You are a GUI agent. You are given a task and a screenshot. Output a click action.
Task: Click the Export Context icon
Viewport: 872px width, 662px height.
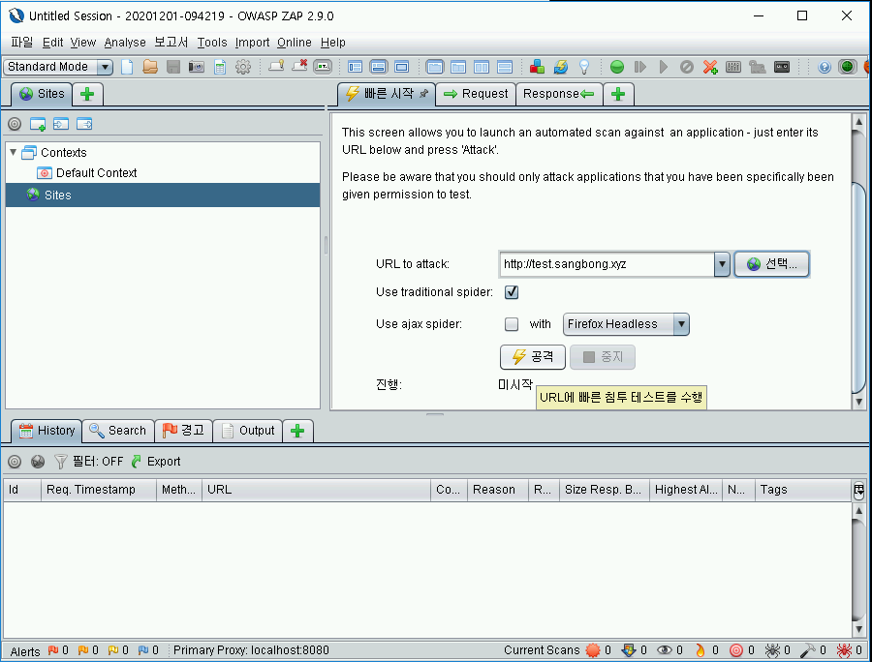click(x=84, y=124)
